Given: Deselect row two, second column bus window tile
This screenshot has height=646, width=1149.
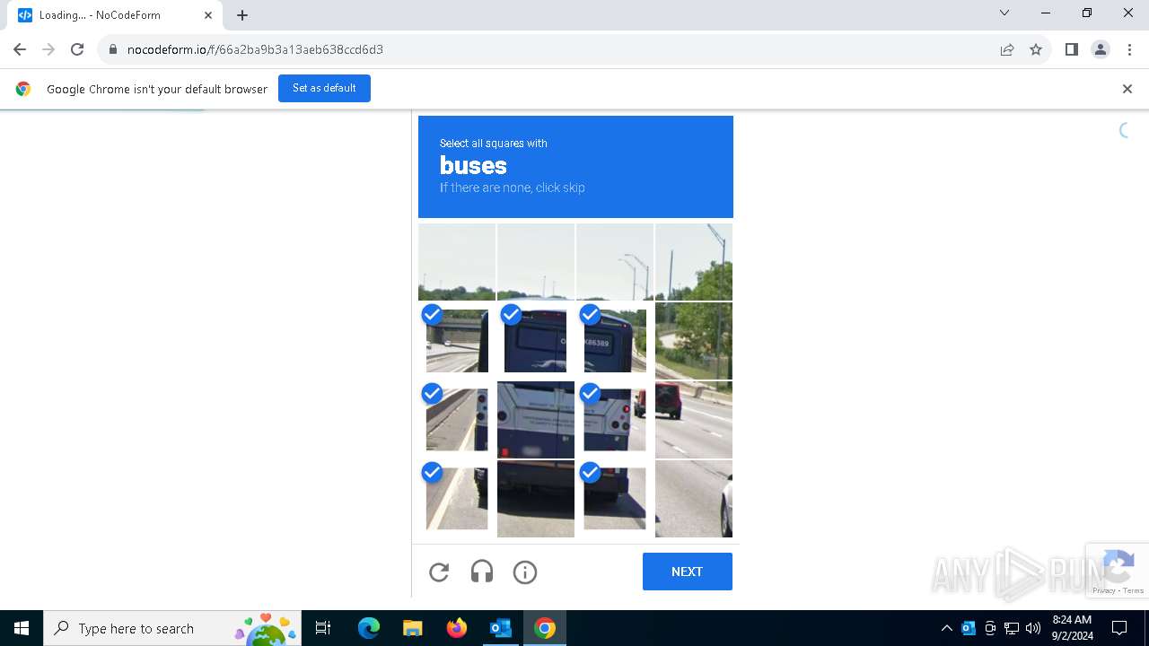Looking at the screenshot, I should tap(536, 341).
